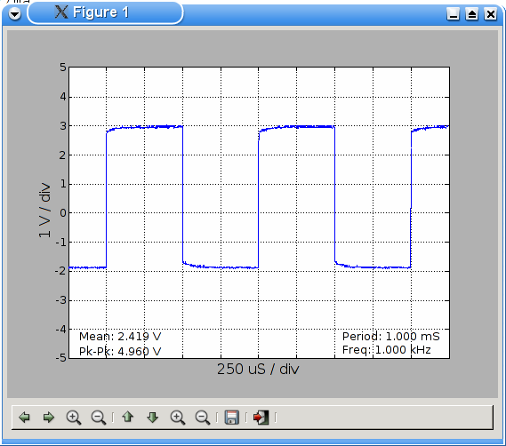506x446 pixels.
Task: Click the green down arrow icon
Action: tap(153, 418)
